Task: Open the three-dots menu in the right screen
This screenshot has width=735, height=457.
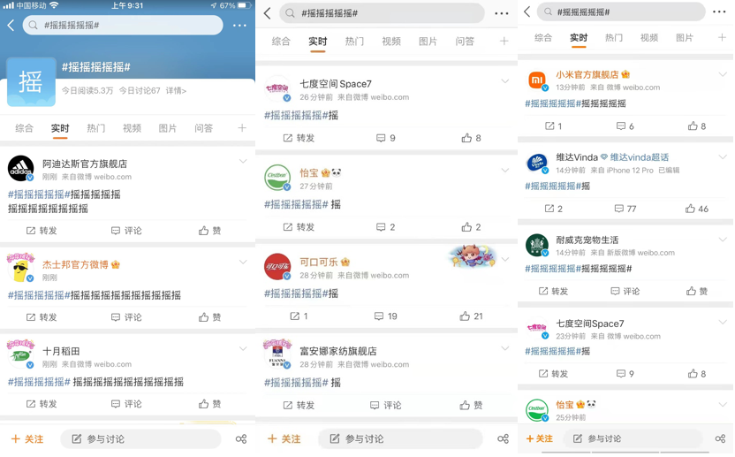Action: 719,11
